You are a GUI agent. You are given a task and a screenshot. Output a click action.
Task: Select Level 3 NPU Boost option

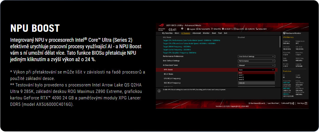pyautogui.click(x=241, y=79)
